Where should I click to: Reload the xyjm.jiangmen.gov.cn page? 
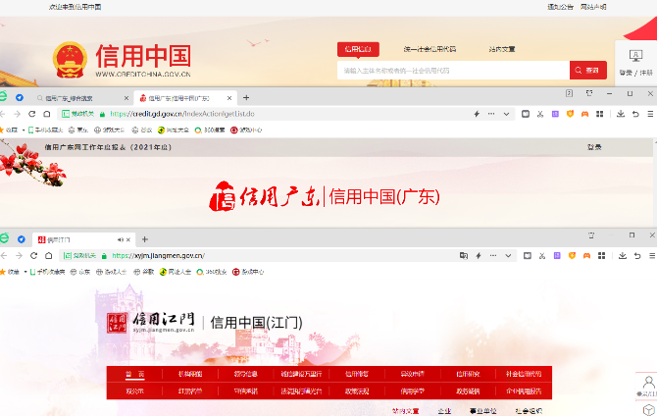pos(33,256)
